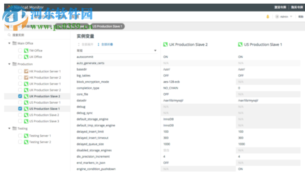Click the NO_CHAIN value cell
Screen dimensions: 305x174
(x=171, y=88)
